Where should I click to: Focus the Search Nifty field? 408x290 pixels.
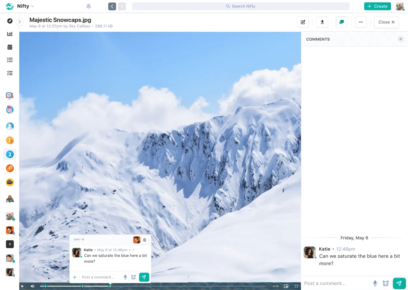point(241,6)
